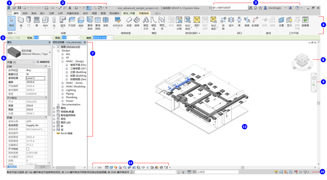This screenshot has width=327, height=180.
Task: Expand the Piping node in project browser
Action: (63, 94)
